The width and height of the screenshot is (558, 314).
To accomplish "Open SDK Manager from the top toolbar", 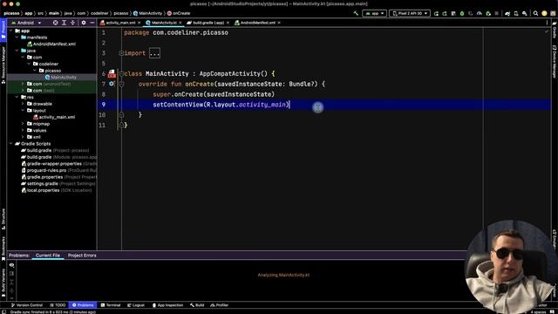I will (x=525, y=14).
